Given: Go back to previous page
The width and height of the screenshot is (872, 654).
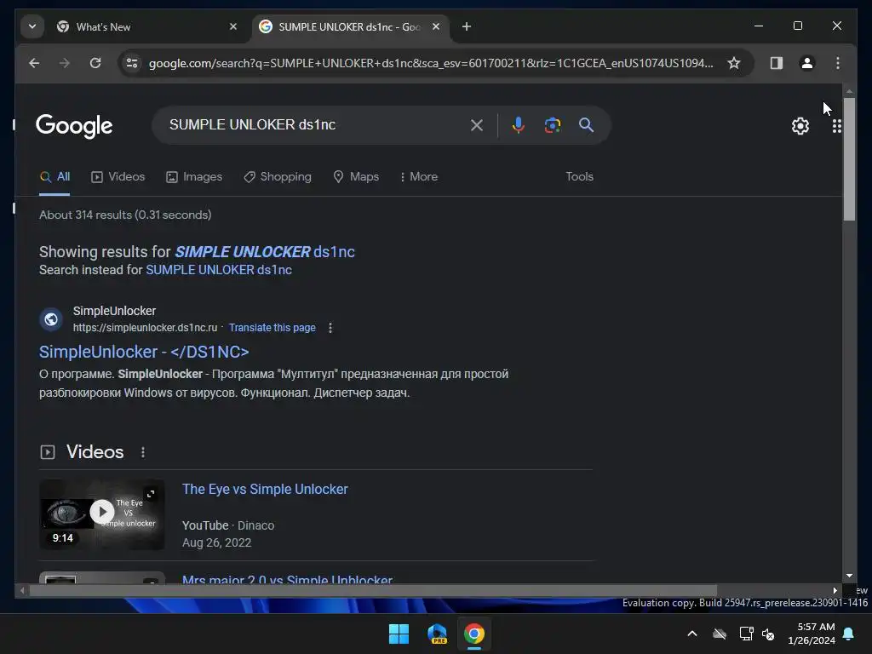Looking at the screenshot, I should (x=34, y=63).
